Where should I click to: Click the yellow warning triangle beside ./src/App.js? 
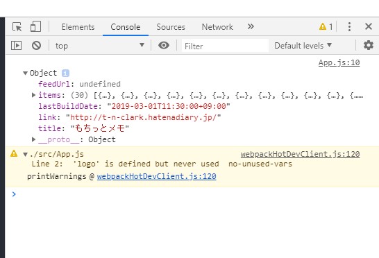(14, 153)
